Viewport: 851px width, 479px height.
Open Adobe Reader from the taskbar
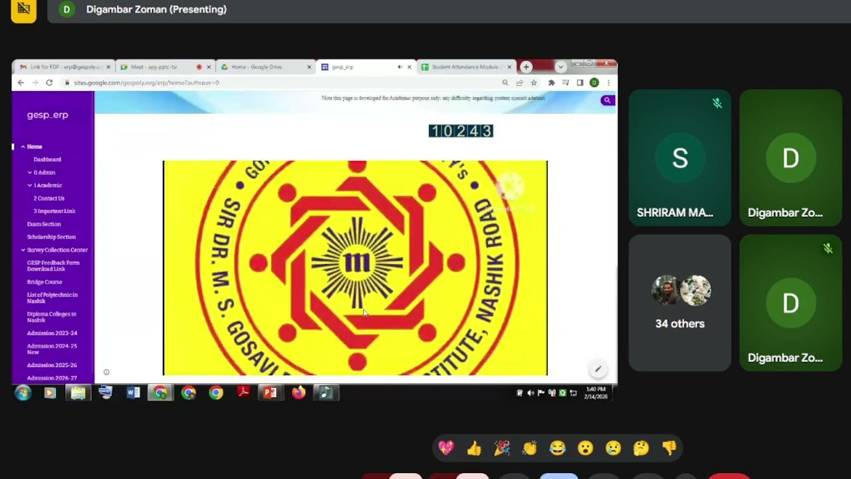(243, 393)
